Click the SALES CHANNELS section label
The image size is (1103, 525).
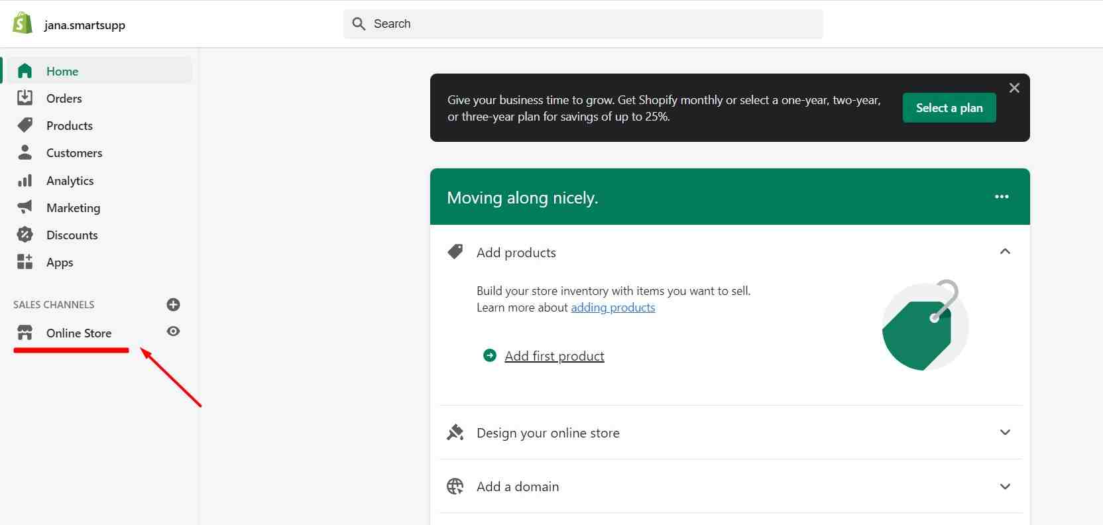point(54,305)
